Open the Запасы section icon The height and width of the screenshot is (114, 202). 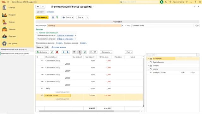click(x=4, y=22)
